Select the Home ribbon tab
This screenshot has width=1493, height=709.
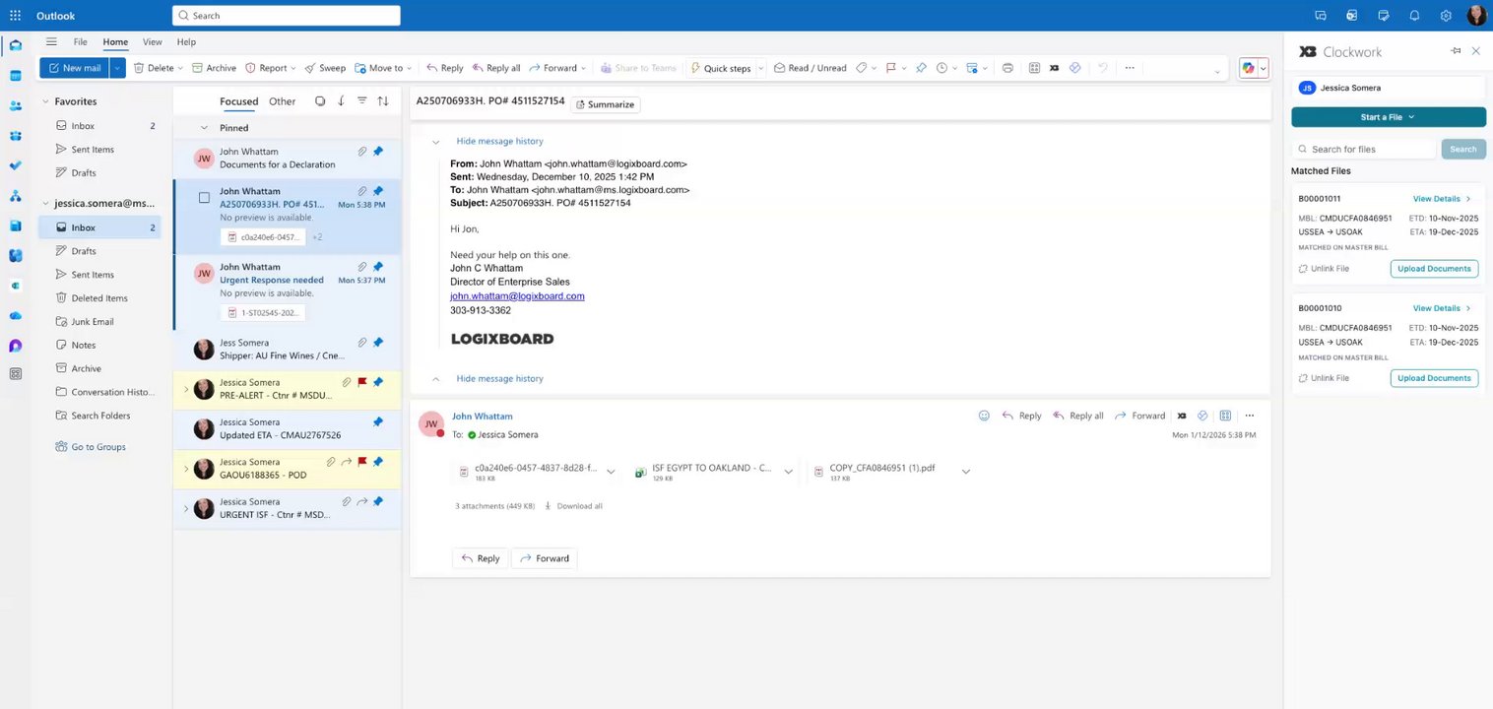click(x=115, y=42)
